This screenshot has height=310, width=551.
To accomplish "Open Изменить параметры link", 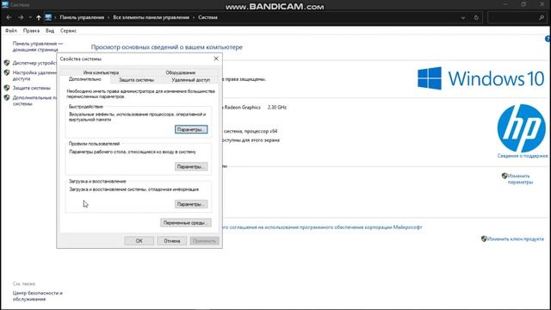I will [520, 179].
